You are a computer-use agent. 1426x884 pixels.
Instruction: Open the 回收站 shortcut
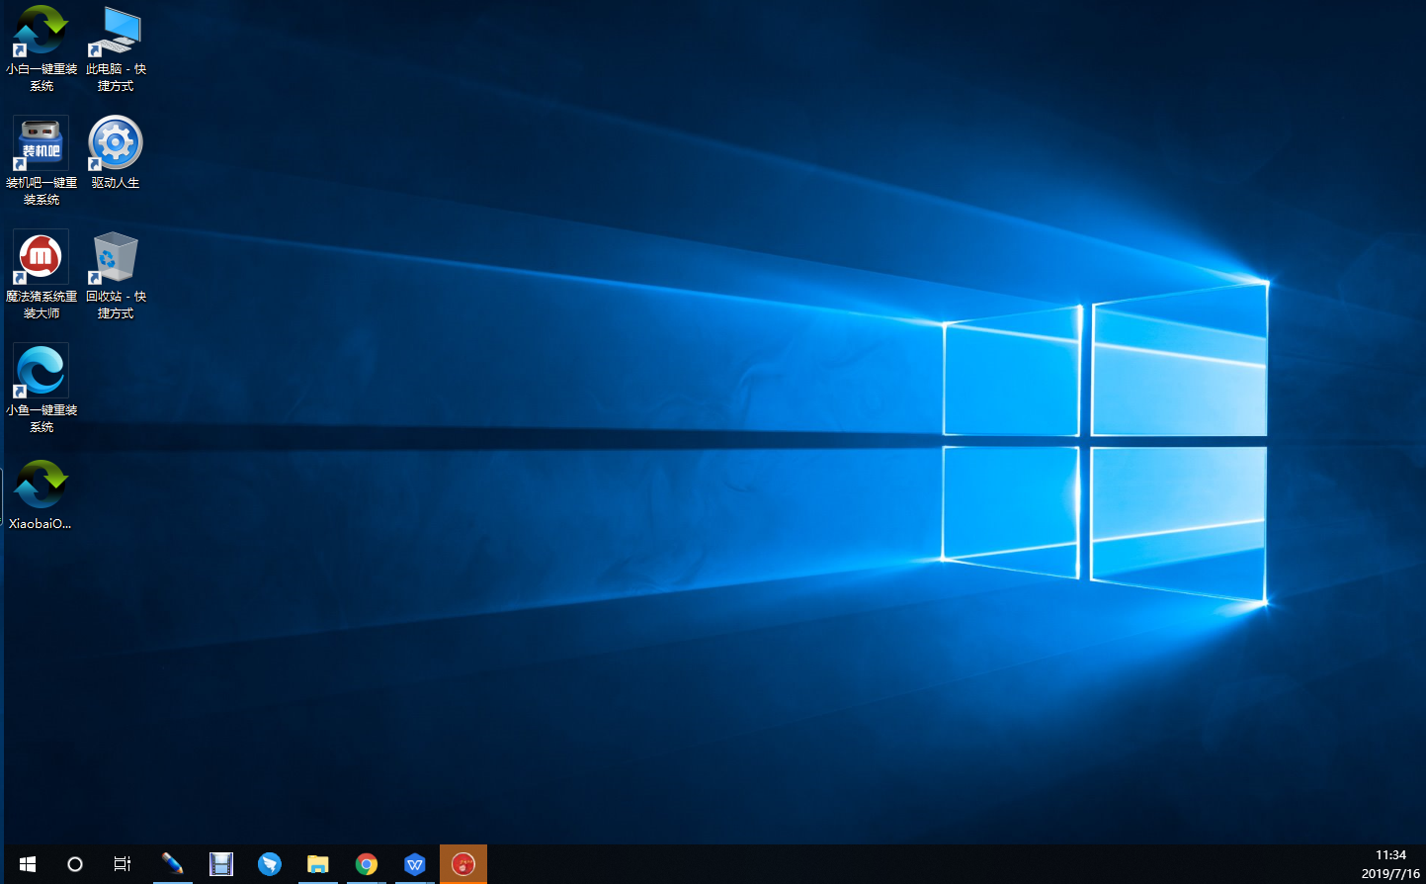pos(115,256)
